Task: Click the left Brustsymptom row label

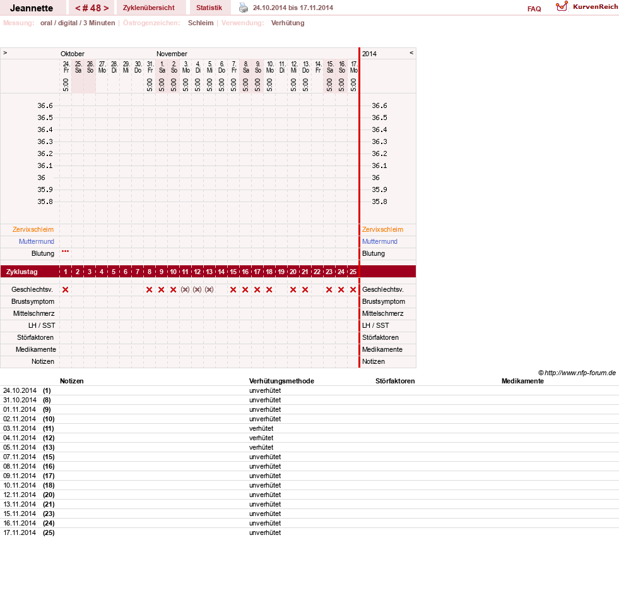Action: pyautogui.click(x=33, y=301)
